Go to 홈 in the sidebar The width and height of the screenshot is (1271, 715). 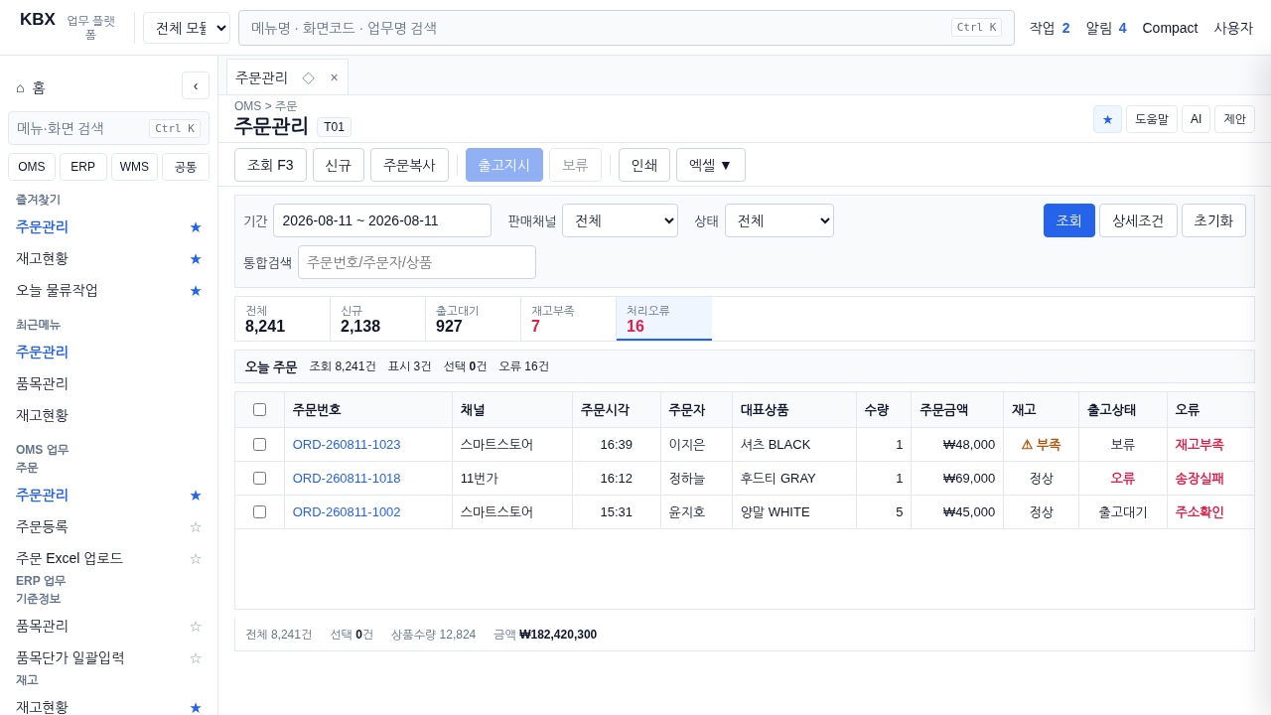pyautogui.click(x=31, y=87)
